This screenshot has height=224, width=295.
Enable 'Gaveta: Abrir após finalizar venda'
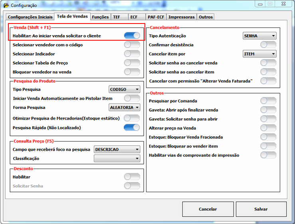268,110
